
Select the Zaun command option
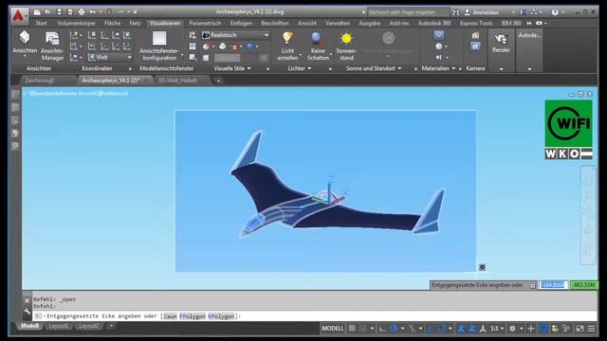coord(170,316)
